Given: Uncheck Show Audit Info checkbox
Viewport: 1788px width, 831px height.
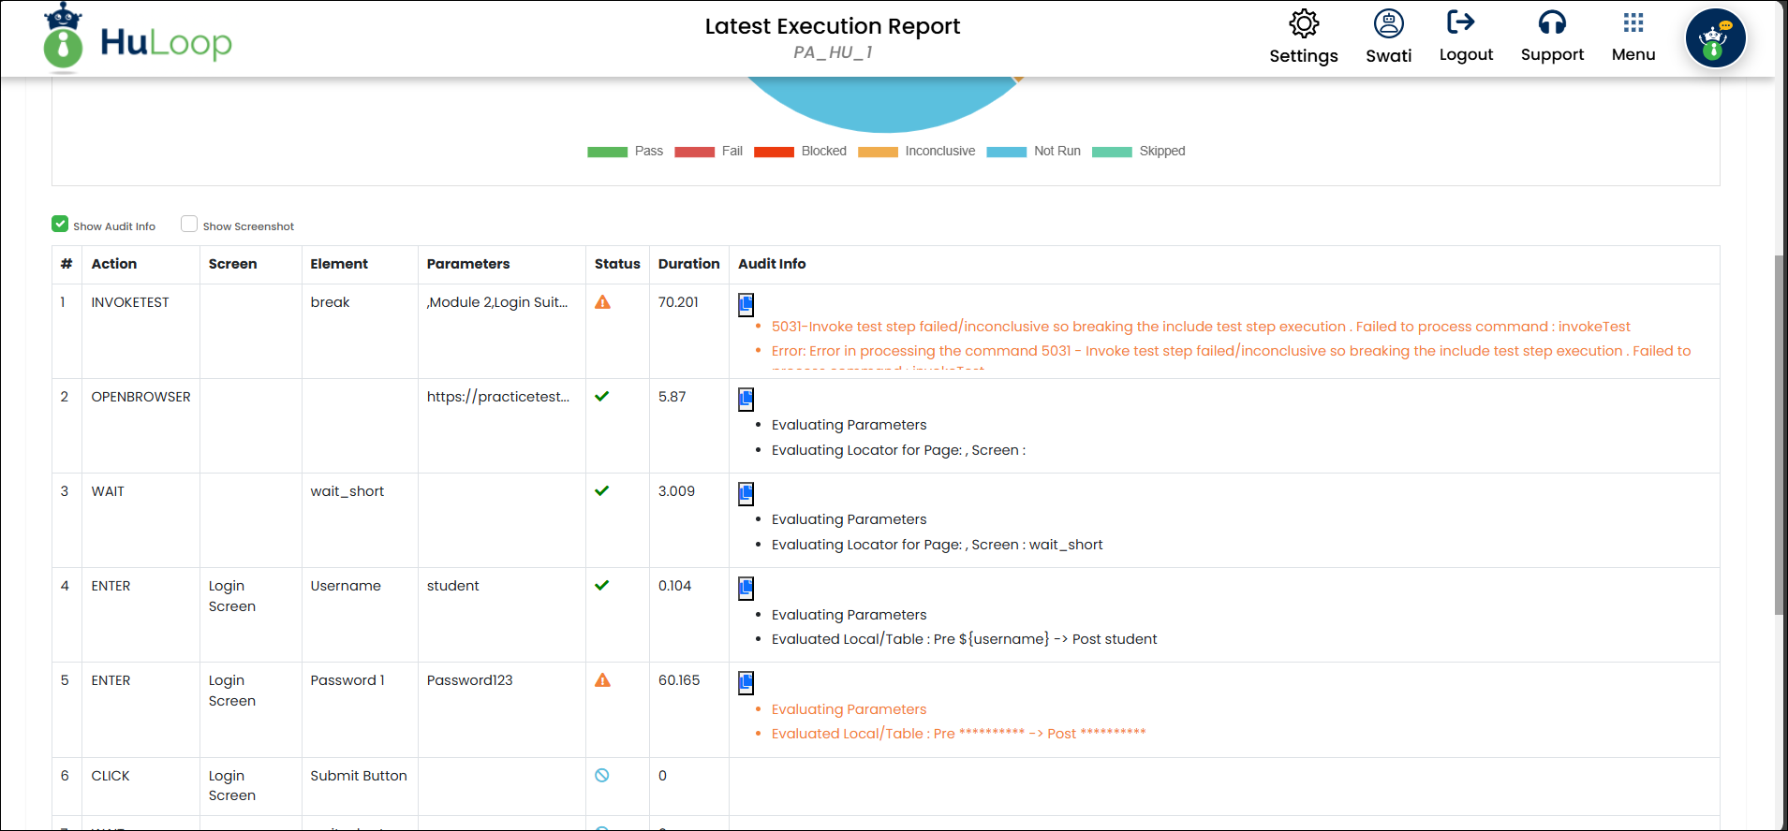Looking at the screenshot, I should (x=60, y=224).
